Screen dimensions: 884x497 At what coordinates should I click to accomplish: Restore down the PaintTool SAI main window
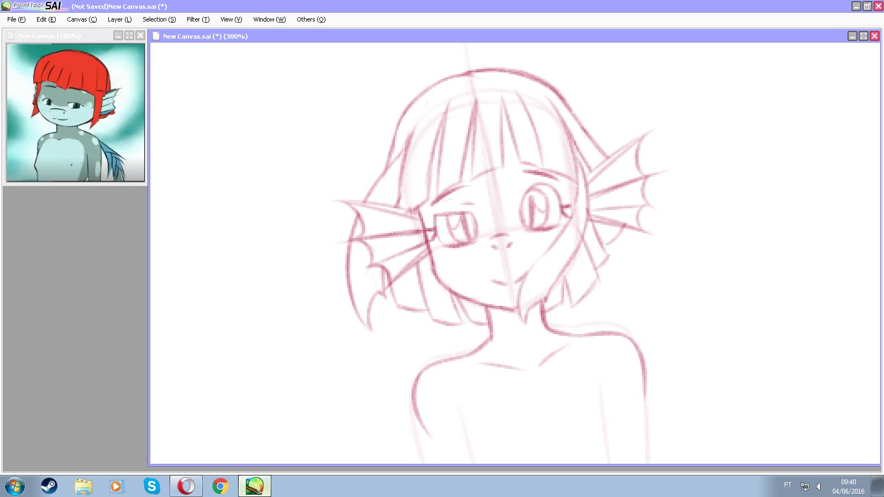coord(867,6)
